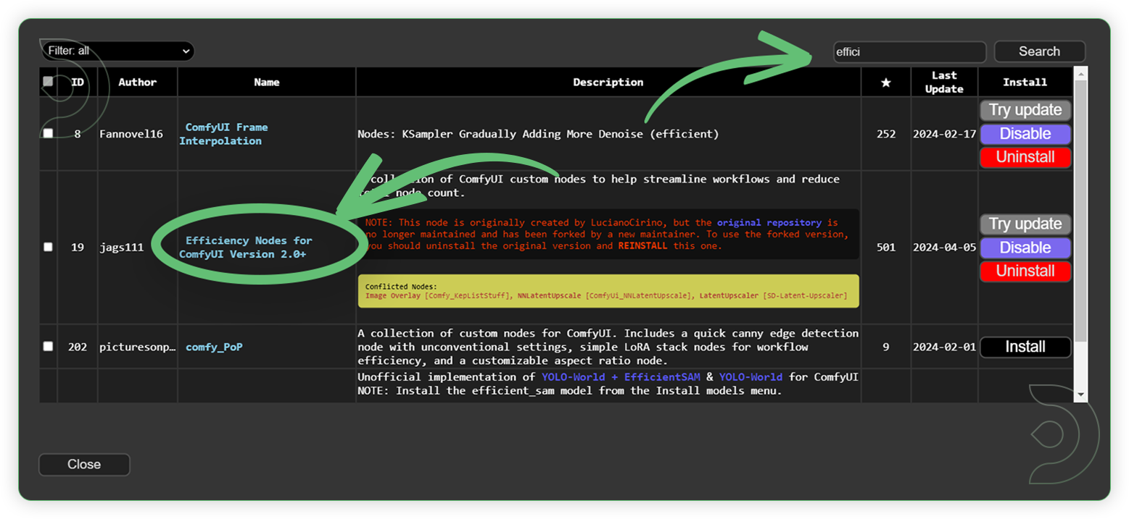The height and width of the screenshot is (519, 1129).
Task: Close the node manager dialog
Action: click(x=83, y=464)
